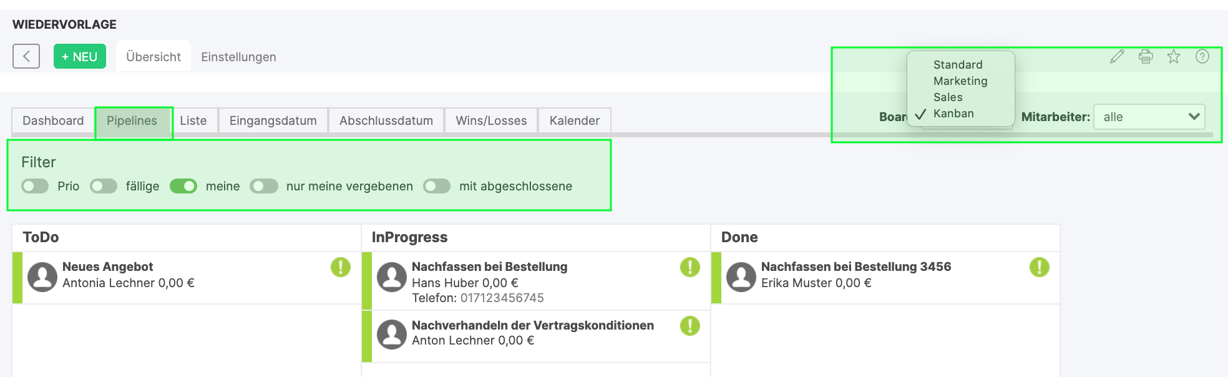Click Hans Huber's avatar icon
This screenshot has width=1228, height=377.
point(392,277)
